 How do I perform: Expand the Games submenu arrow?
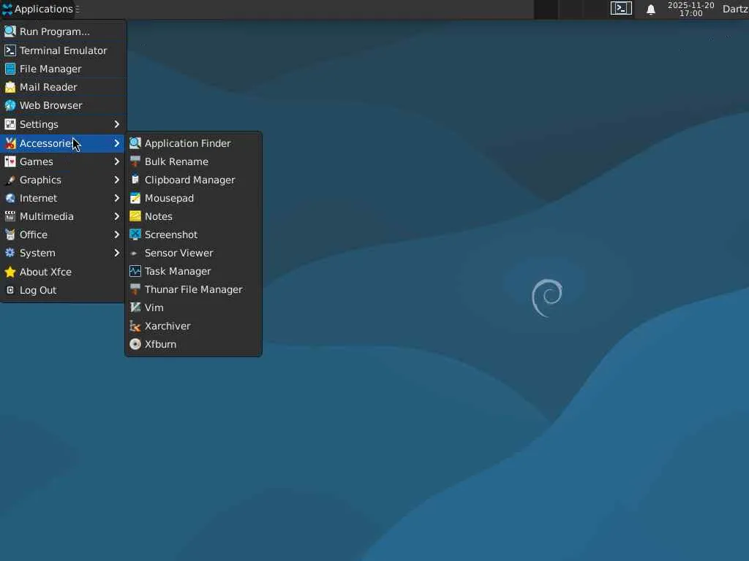coord(116,161)
